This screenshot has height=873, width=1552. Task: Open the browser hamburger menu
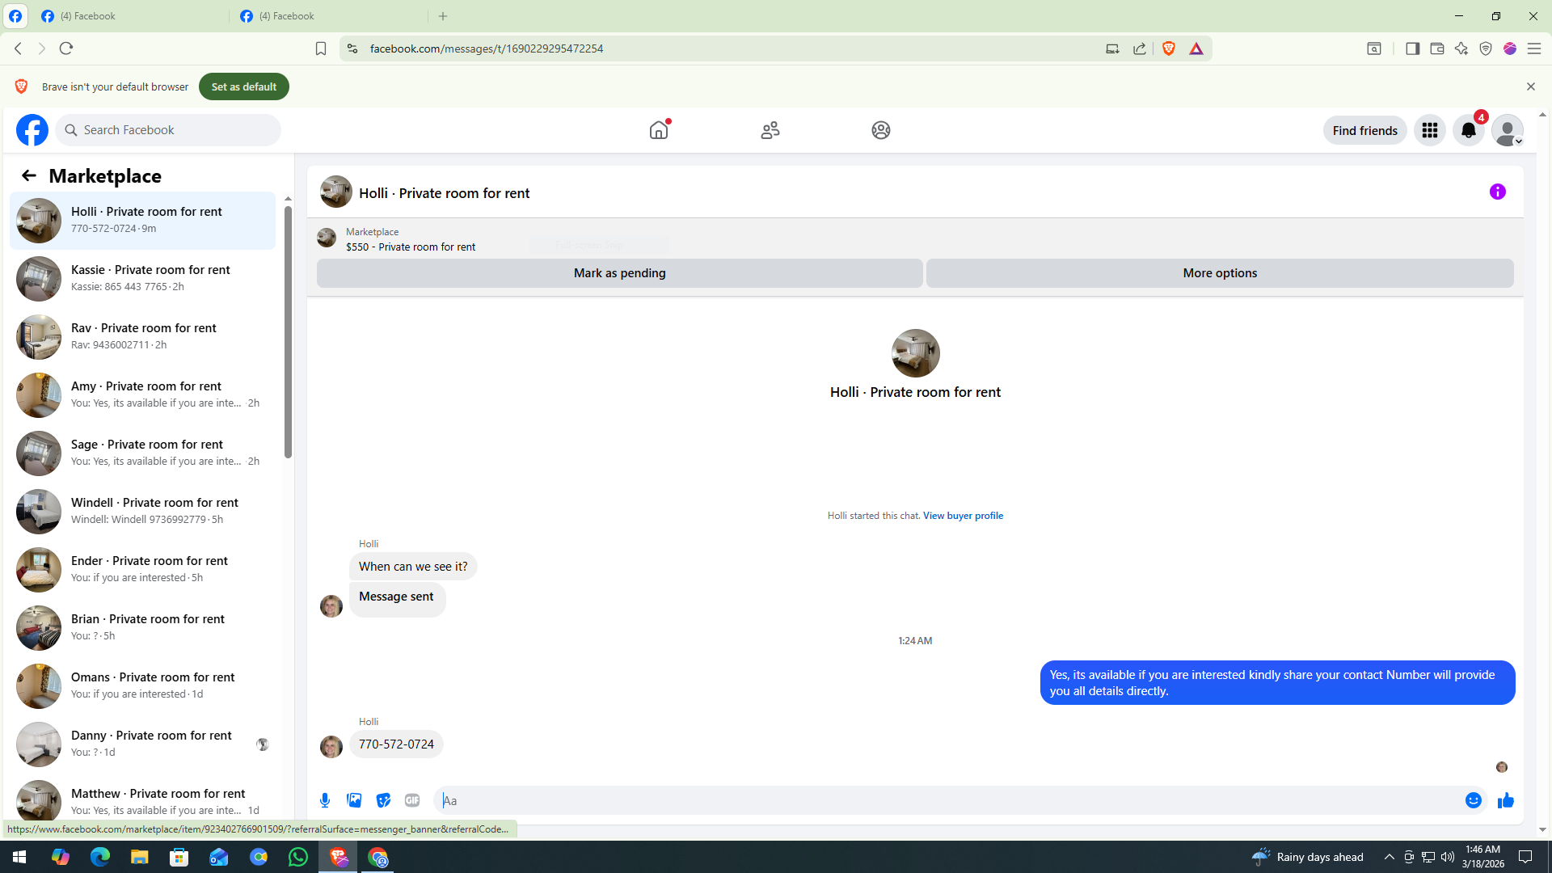coord(1534,48)
